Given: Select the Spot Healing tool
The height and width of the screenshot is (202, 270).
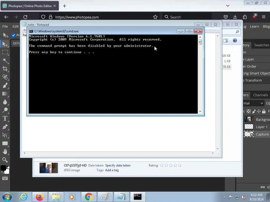Looking at the screenshot, I should tap(5, 77).
